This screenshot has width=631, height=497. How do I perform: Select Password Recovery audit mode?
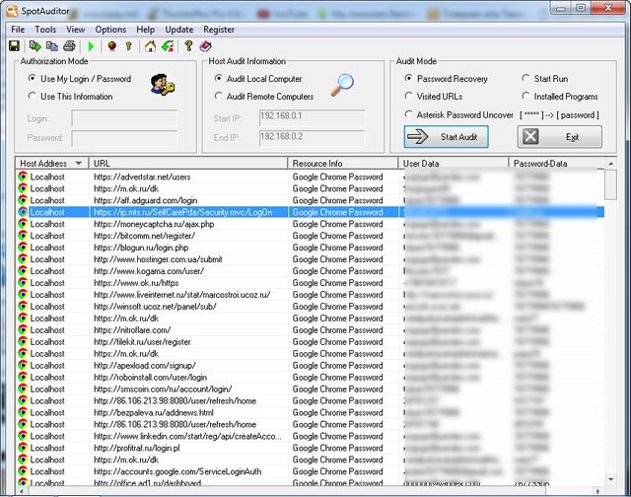(x=408, y=78)
